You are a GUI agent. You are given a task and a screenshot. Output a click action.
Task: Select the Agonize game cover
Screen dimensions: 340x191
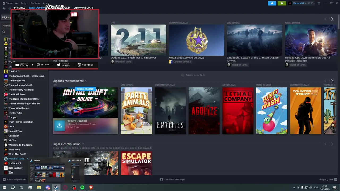click(x=204, y=111)
